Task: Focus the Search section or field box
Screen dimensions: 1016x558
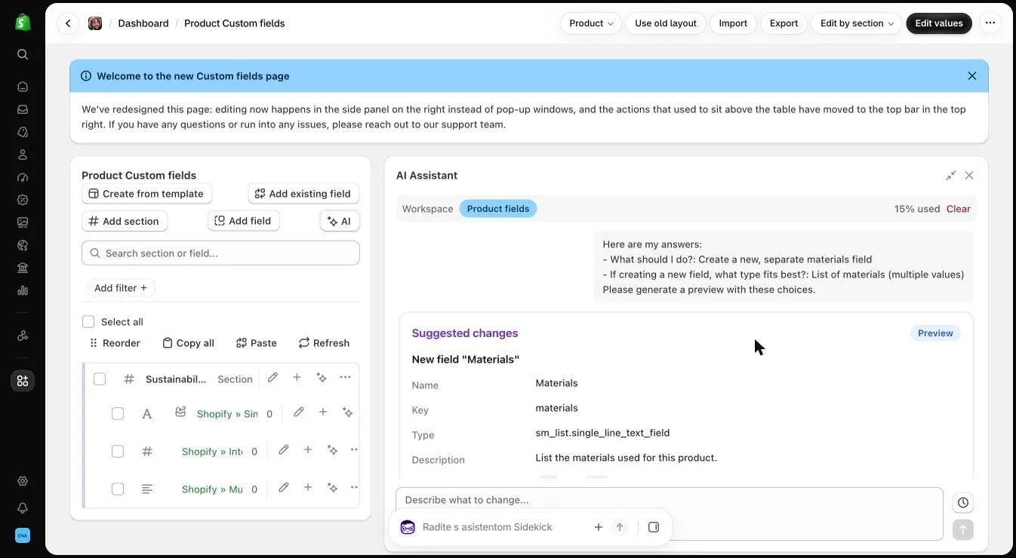Action: point(220,253)
